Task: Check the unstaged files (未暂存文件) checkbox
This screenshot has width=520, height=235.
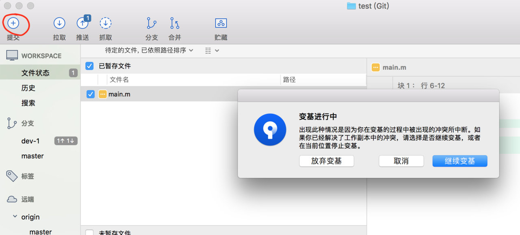Action: pyautogui.click(x=90, y=233)
